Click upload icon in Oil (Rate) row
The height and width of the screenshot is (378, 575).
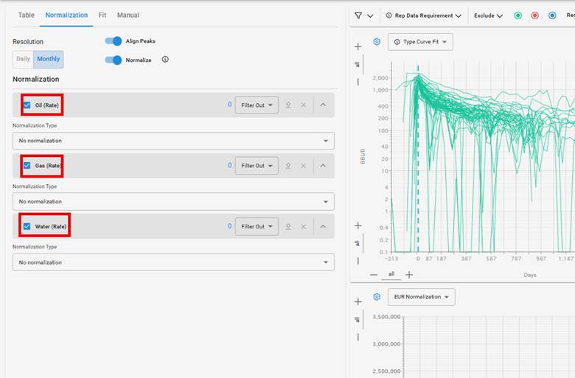[288, 105]
